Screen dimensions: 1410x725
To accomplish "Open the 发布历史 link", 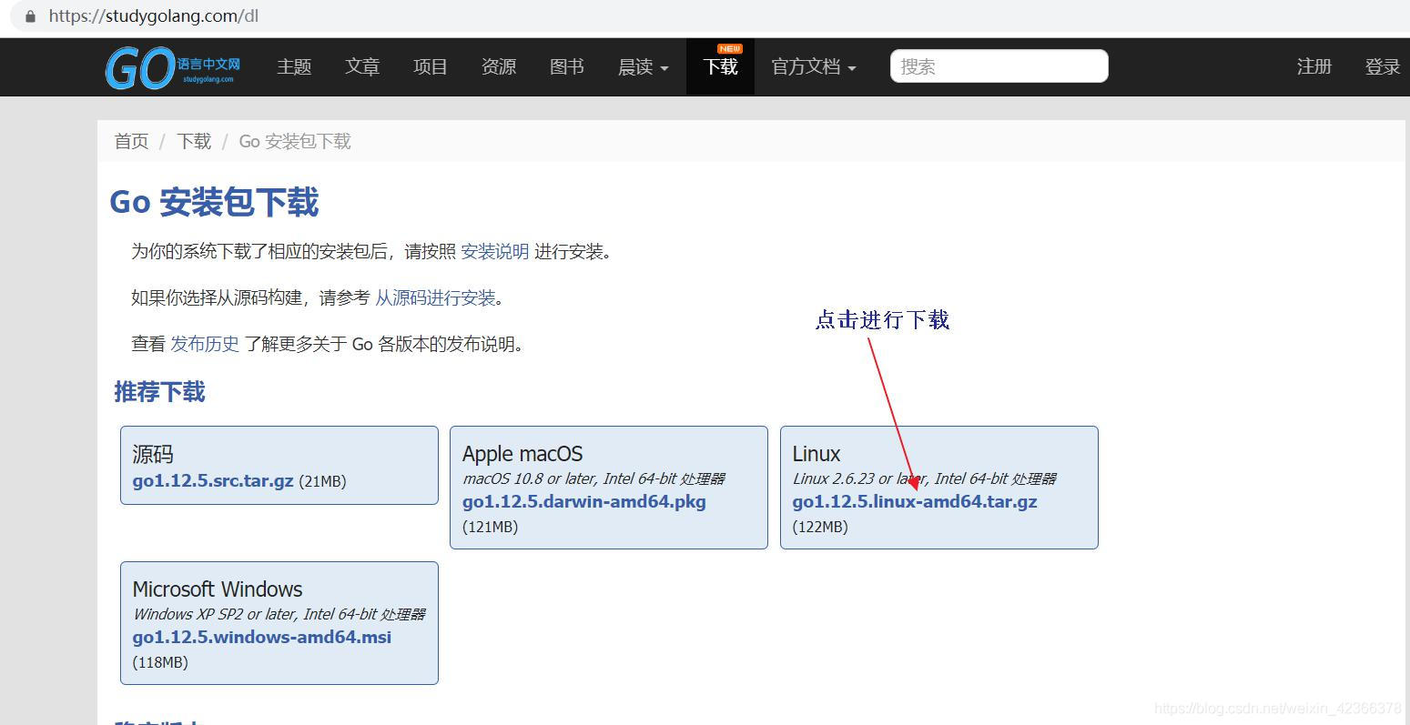I will 205,344.
